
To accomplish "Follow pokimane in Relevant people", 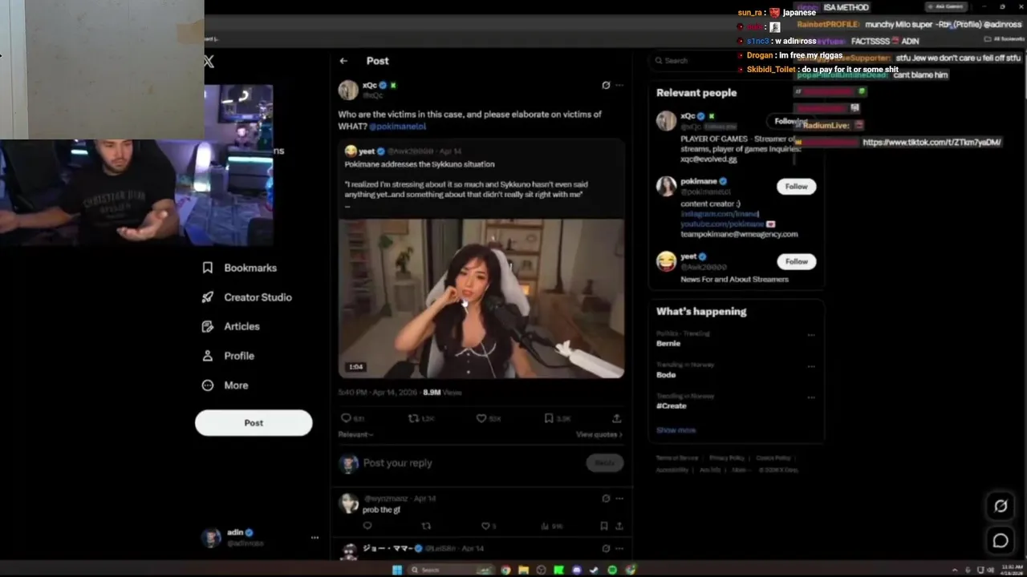I will coord(796,186).
